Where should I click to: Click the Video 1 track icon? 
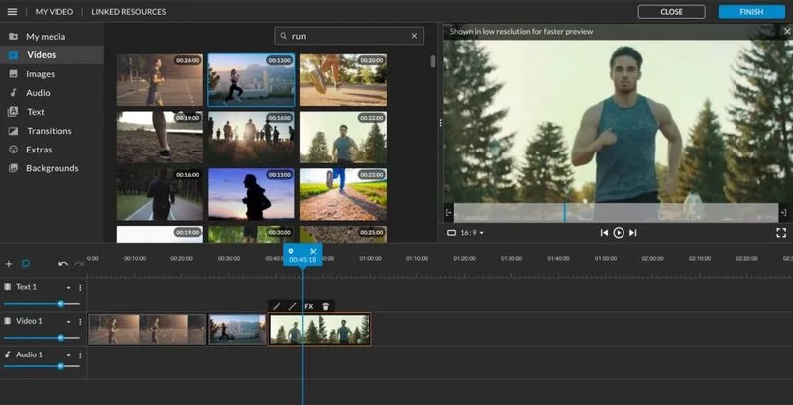point(8,321)
